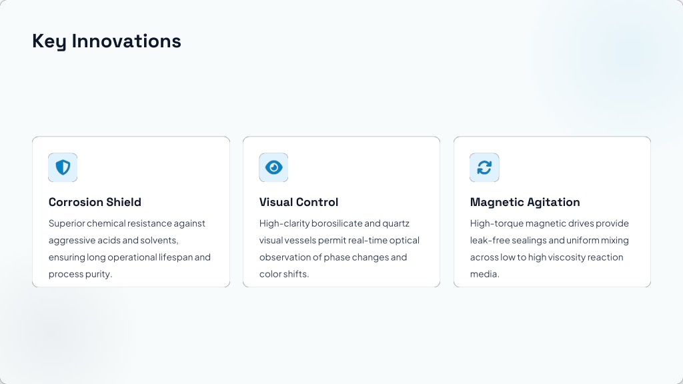Click the text 'High-clarity borosilicate and quartz'

click(334, 223)
